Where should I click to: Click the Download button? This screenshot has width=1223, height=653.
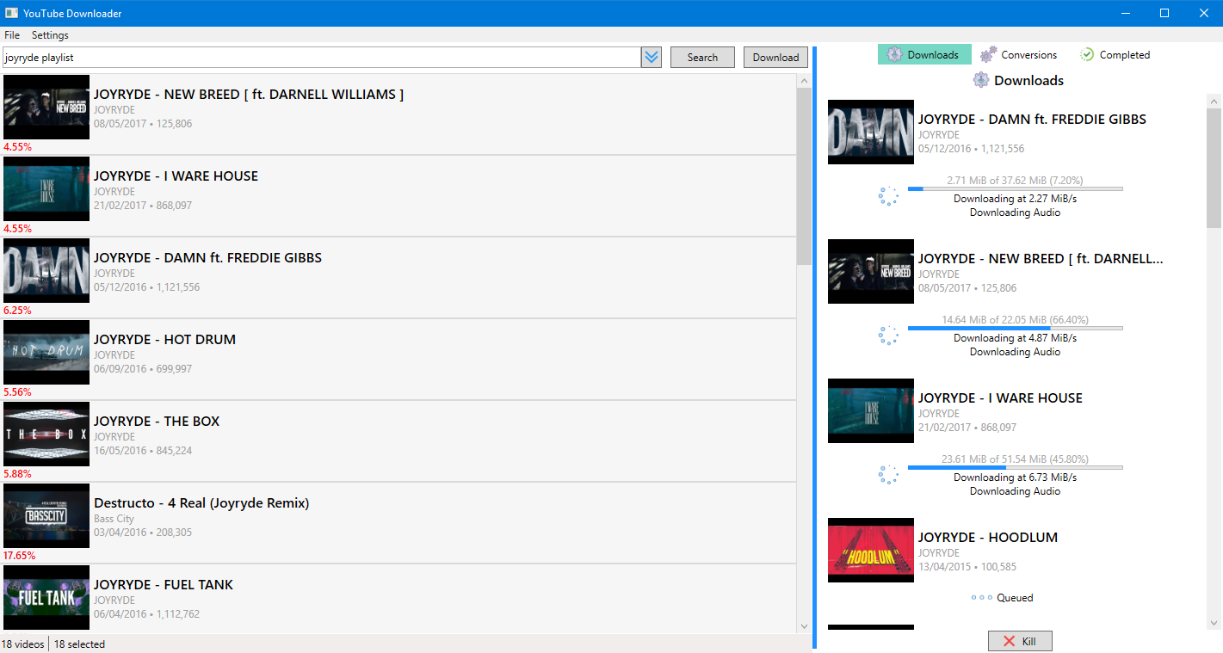[x=775, y=57]
